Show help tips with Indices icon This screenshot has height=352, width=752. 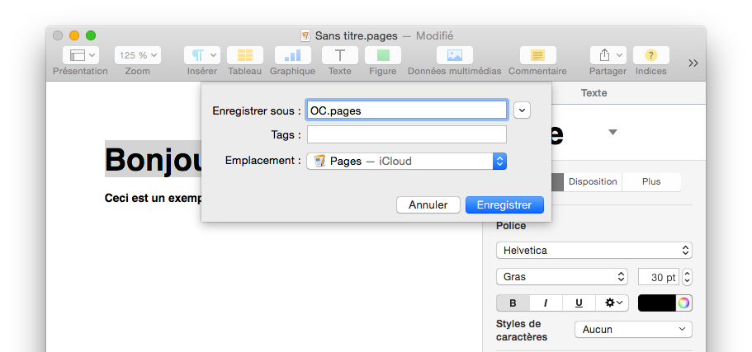tap(650, 55)
